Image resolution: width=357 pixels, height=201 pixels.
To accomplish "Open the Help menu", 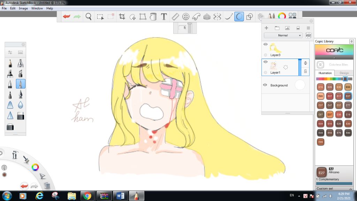I will pos(50,8).
